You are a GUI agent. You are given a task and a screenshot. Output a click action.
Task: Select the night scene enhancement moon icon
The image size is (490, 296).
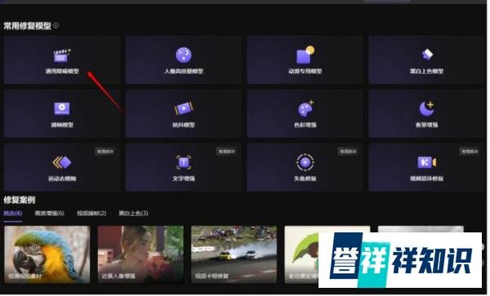pos(426,108)
